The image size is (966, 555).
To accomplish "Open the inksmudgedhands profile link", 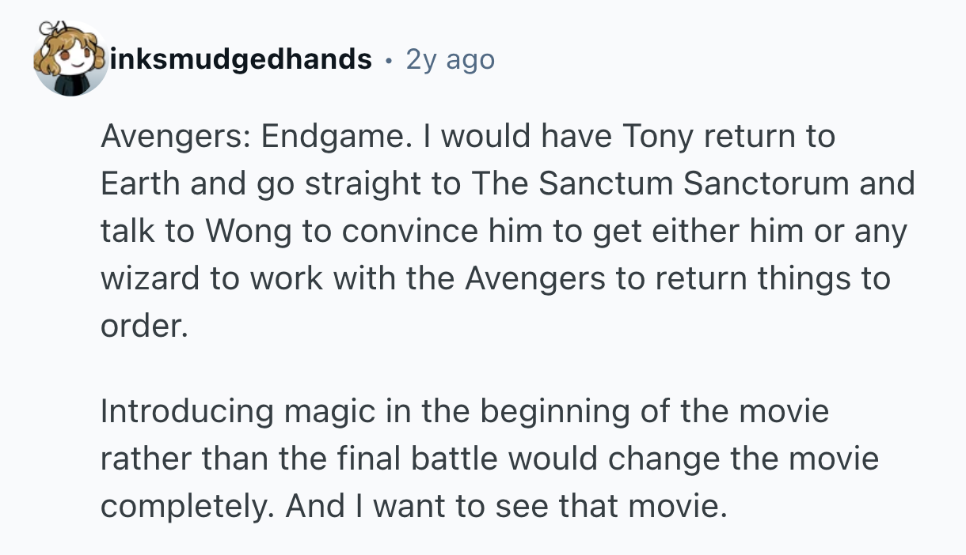I will click(241, 59).
